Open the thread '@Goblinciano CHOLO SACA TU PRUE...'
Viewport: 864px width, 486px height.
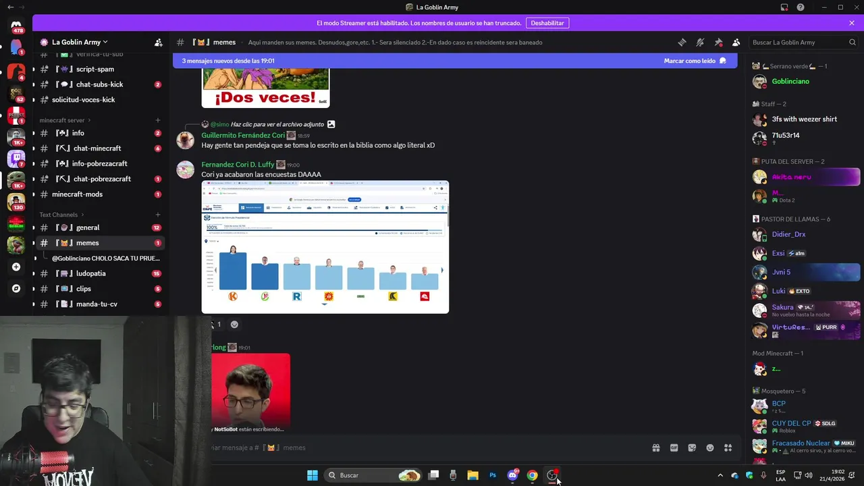tap(106, 259)
